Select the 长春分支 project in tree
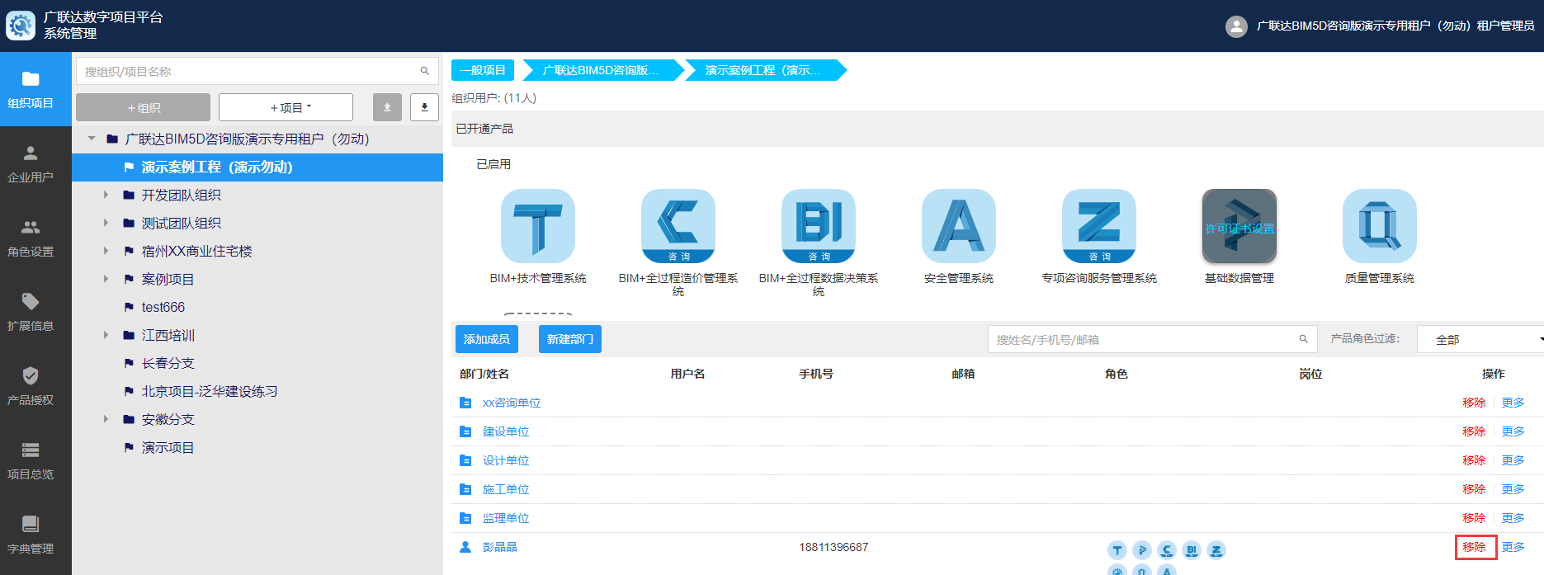The width and height of the screenshot is (1544, 575). [168, 363]
